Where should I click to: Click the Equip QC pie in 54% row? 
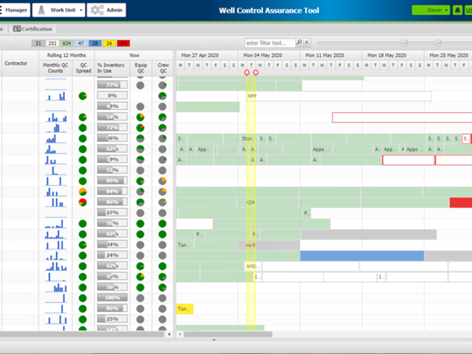(140, 117)
